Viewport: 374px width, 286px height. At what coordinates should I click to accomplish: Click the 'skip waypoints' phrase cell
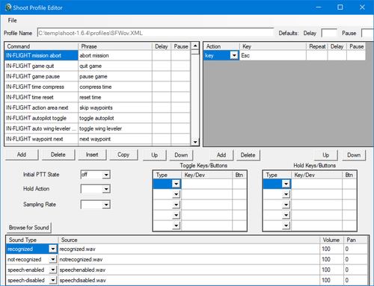[115, 108]
